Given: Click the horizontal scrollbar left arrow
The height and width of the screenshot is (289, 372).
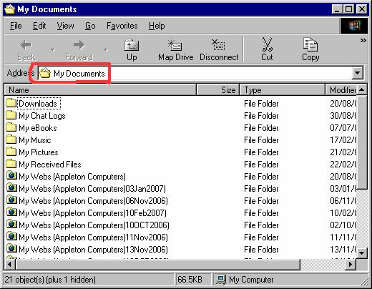Looking at the screenshot, I should coord(10,264).
